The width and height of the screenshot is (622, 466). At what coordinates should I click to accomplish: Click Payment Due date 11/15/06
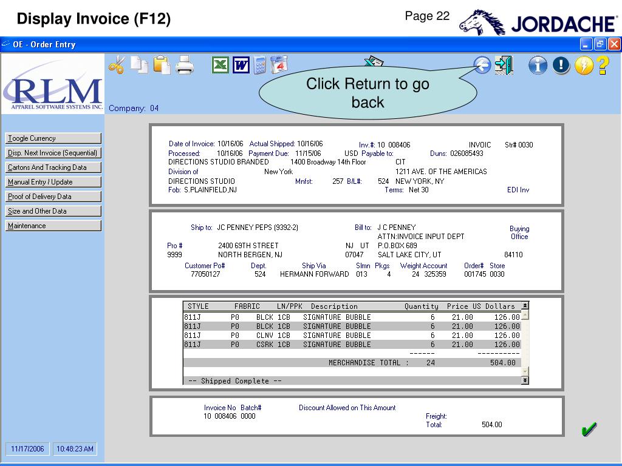pyautogui.click(x=308, y=154)
